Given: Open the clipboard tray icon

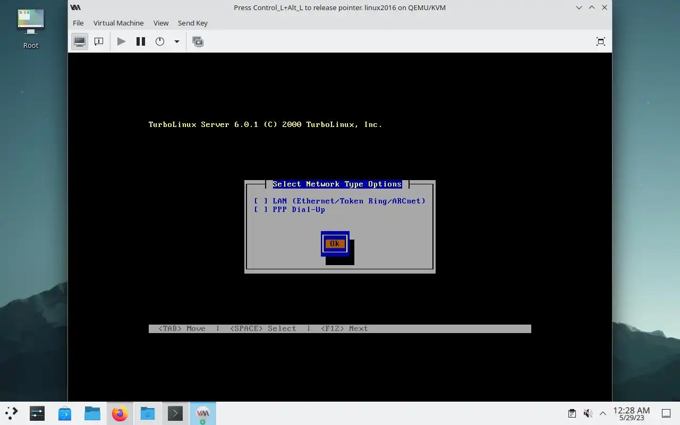Looking at the screenshot, I should click(x=572, y=413).
